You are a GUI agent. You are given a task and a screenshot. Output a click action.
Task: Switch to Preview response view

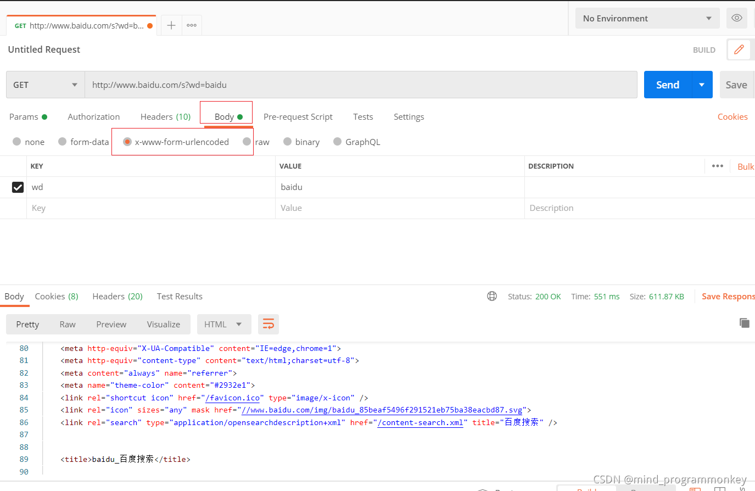pos(111,324)
